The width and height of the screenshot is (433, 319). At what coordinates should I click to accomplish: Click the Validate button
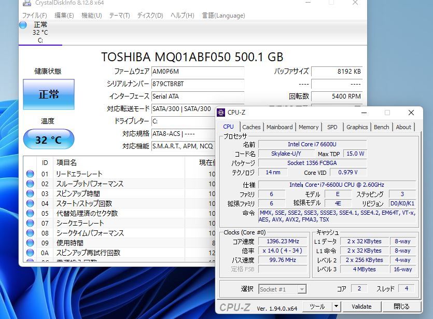[361, 307]
